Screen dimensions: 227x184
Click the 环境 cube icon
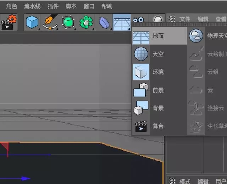click(x=141, y=72)
